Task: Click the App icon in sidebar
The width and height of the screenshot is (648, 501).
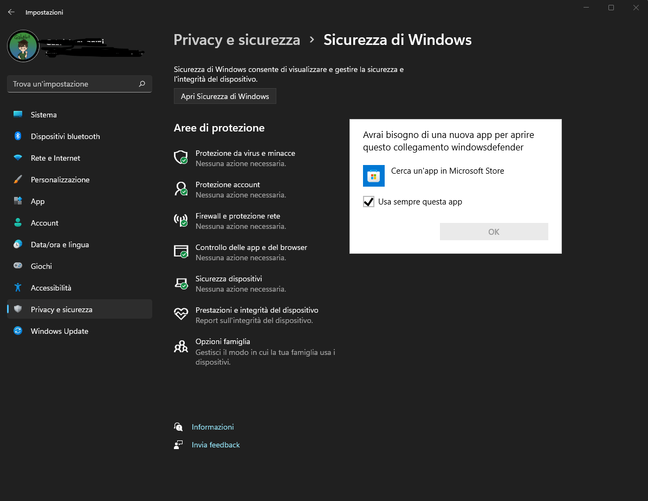Action: [18, 201]
